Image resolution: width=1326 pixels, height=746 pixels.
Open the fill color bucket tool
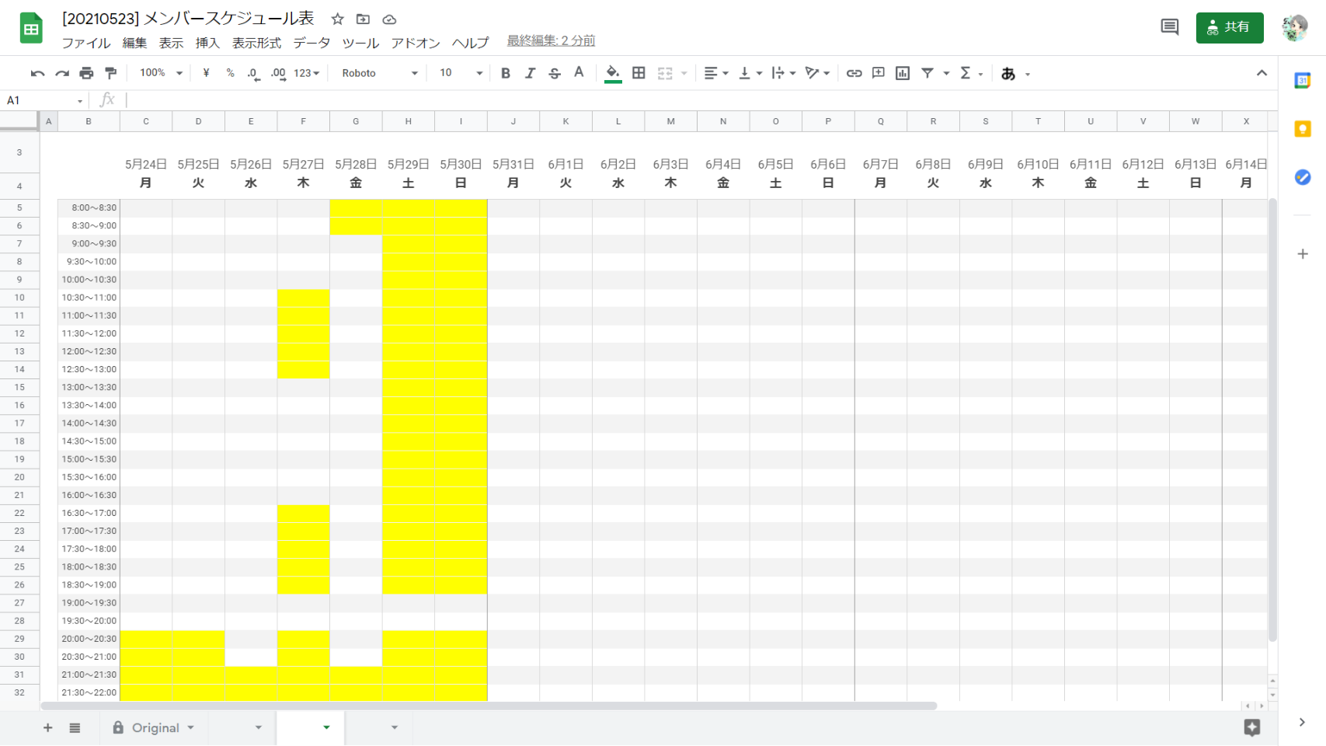[613, 73]
